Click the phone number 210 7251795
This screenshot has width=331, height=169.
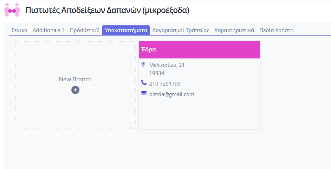tap(165, 84)
